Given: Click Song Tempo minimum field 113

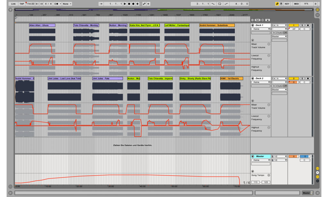Looking at the screenshot, I should (255, 182).
